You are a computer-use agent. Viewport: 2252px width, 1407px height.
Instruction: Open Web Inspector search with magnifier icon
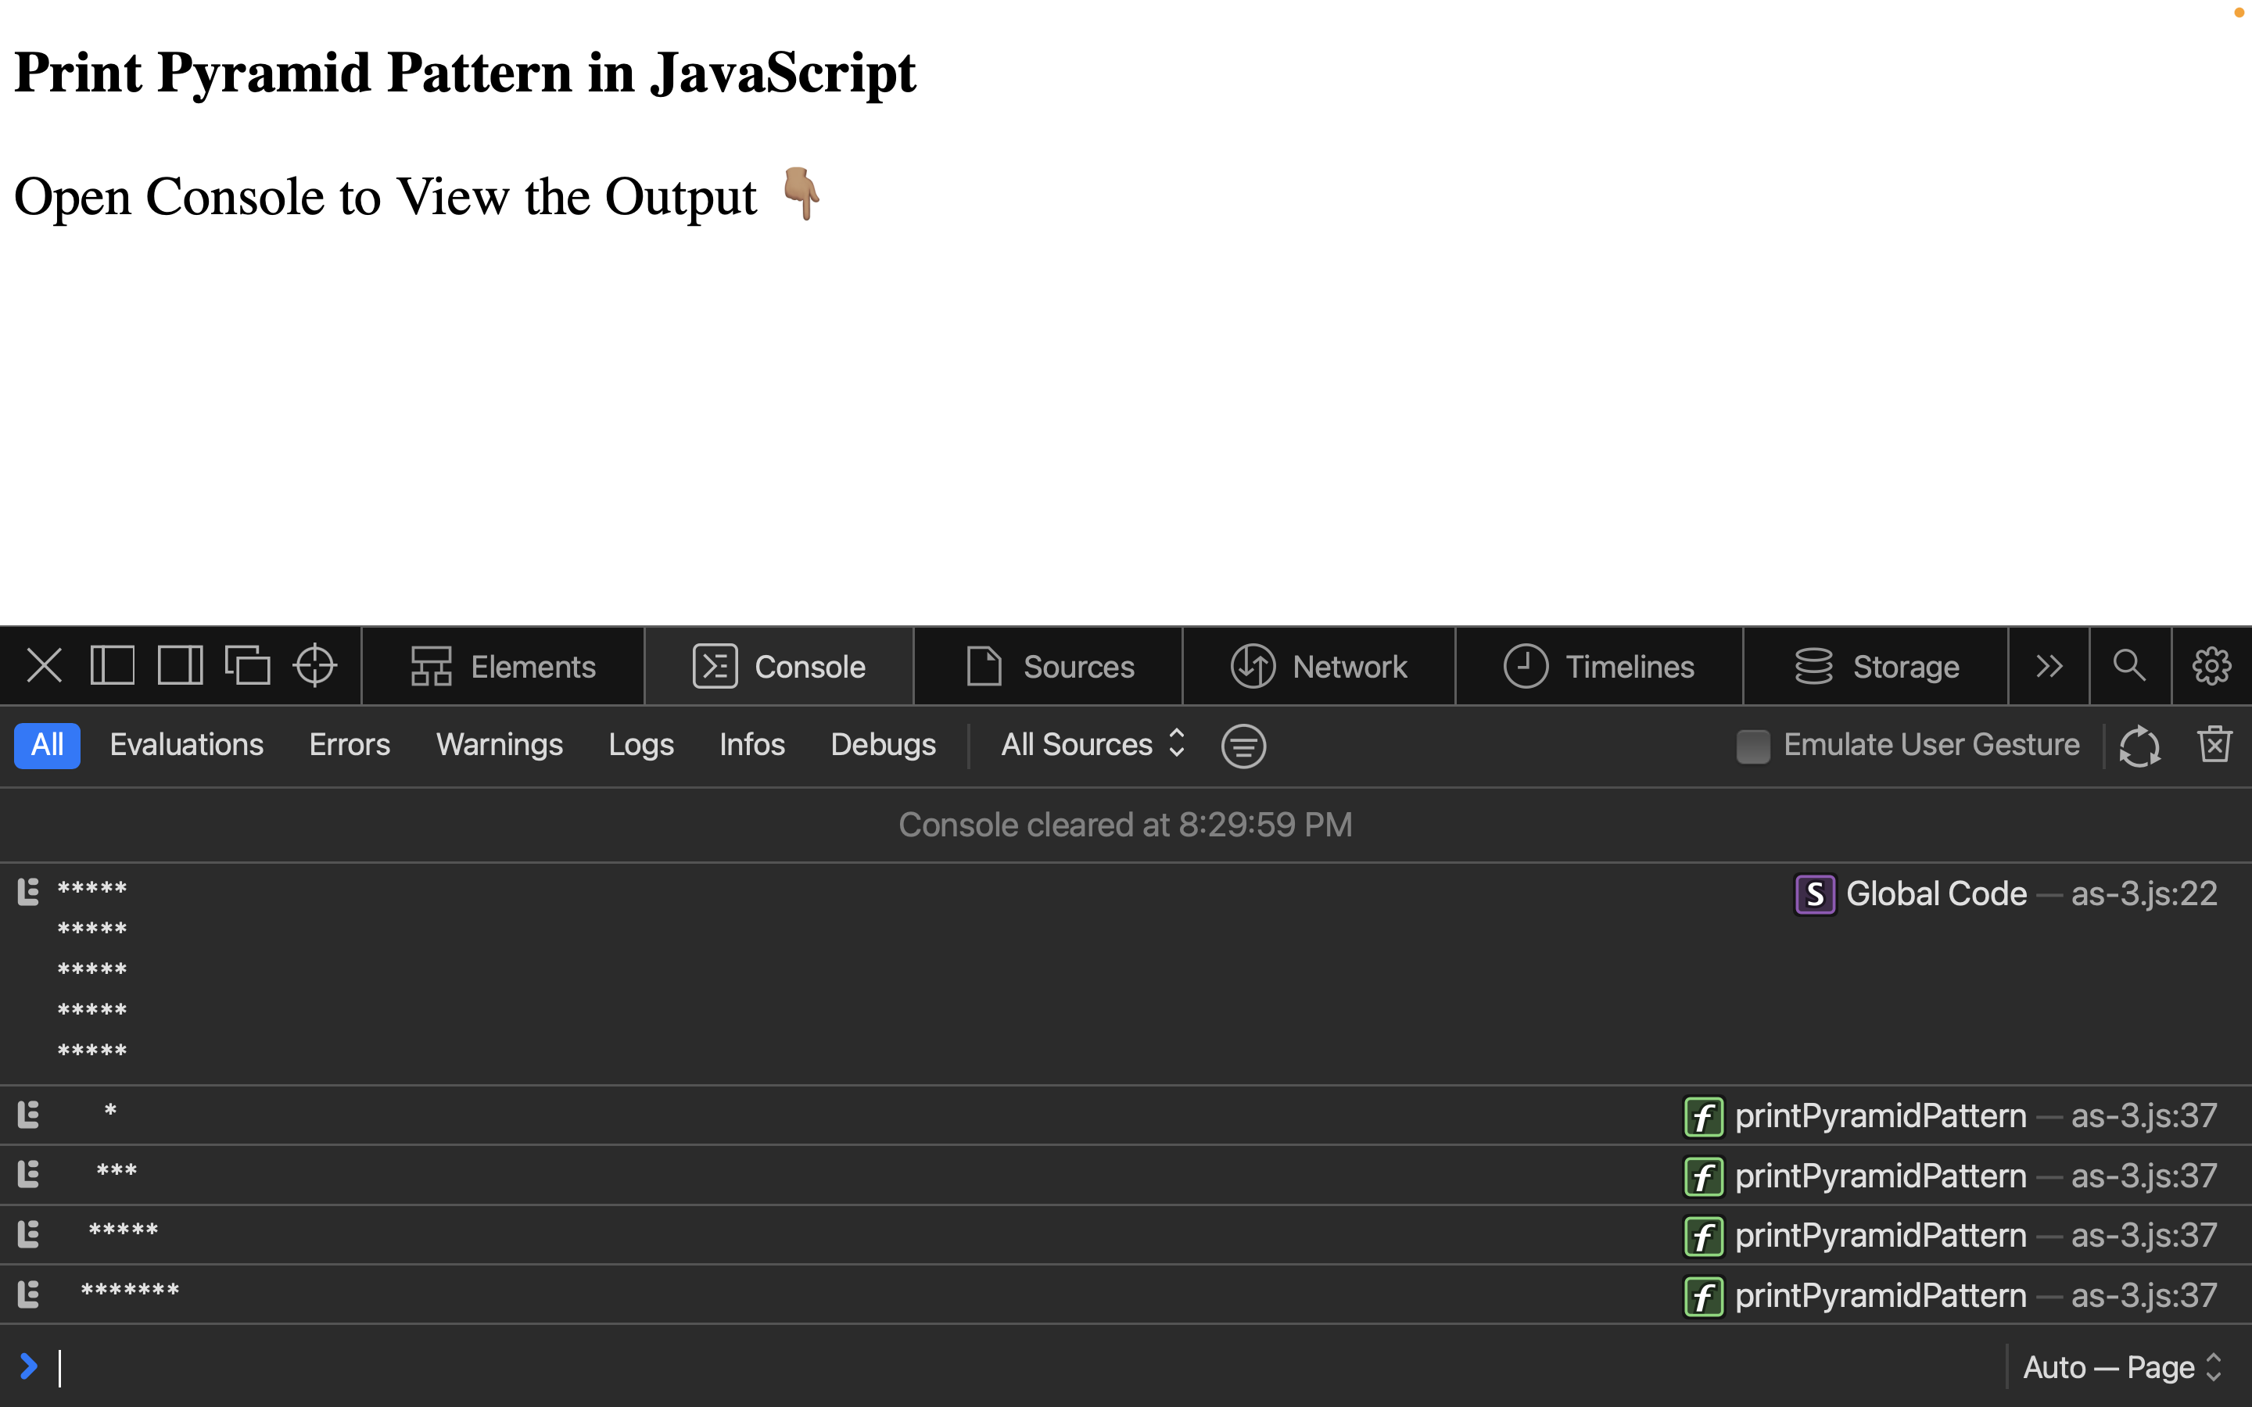pyautogui.click(x=2129, y=665)
